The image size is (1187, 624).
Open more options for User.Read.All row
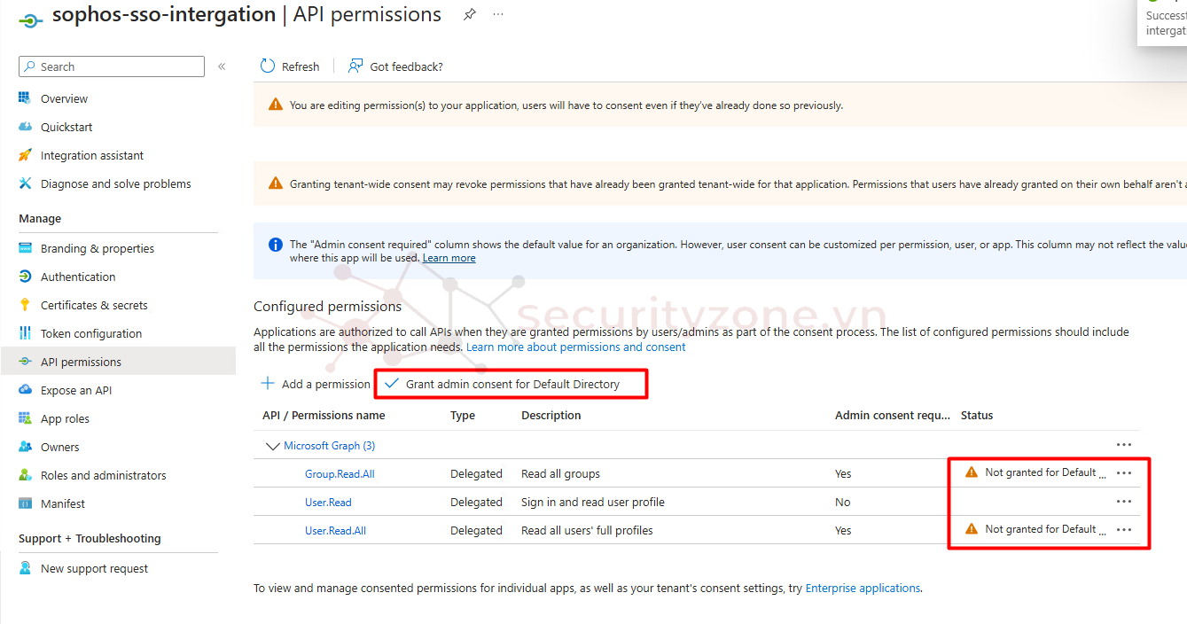click(1124, 530)
